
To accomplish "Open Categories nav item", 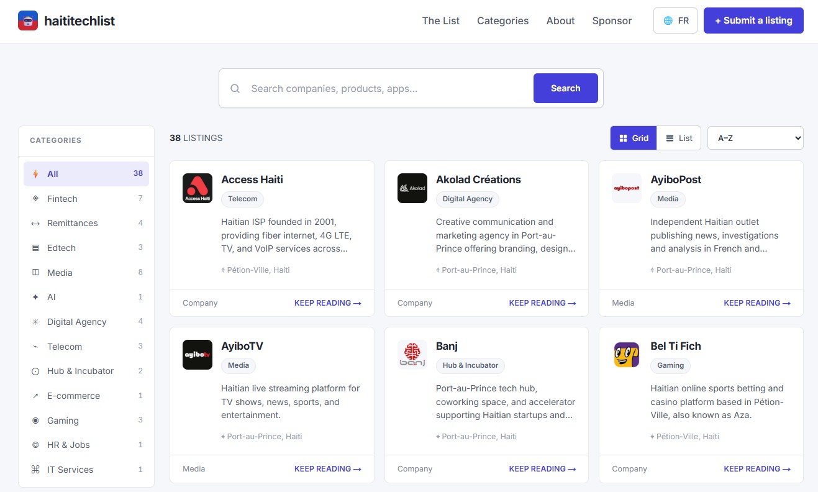I will click(x=503, y=20).
